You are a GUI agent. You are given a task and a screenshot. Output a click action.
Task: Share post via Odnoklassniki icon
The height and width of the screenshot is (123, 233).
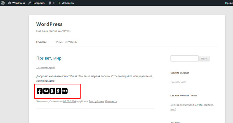(x=52, y=91)
